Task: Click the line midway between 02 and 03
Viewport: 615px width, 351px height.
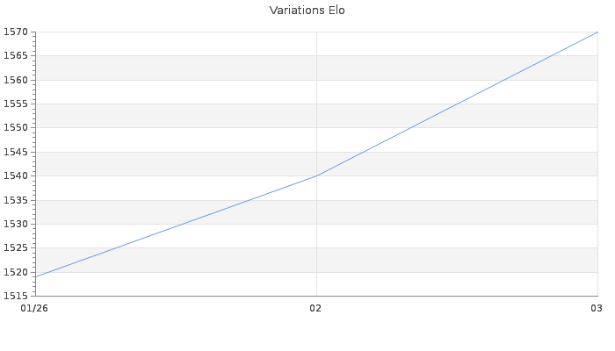Action: (x=457, y=104)
